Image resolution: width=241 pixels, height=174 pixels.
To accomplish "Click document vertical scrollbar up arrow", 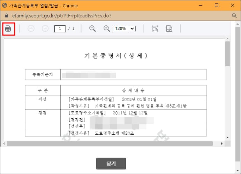I will pyautogui.click(x=227, y=39).
